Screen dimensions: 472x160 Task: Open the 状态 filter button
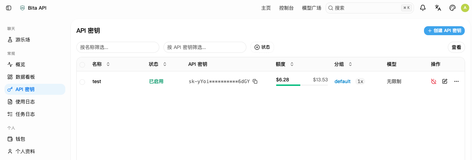(262, 47)
